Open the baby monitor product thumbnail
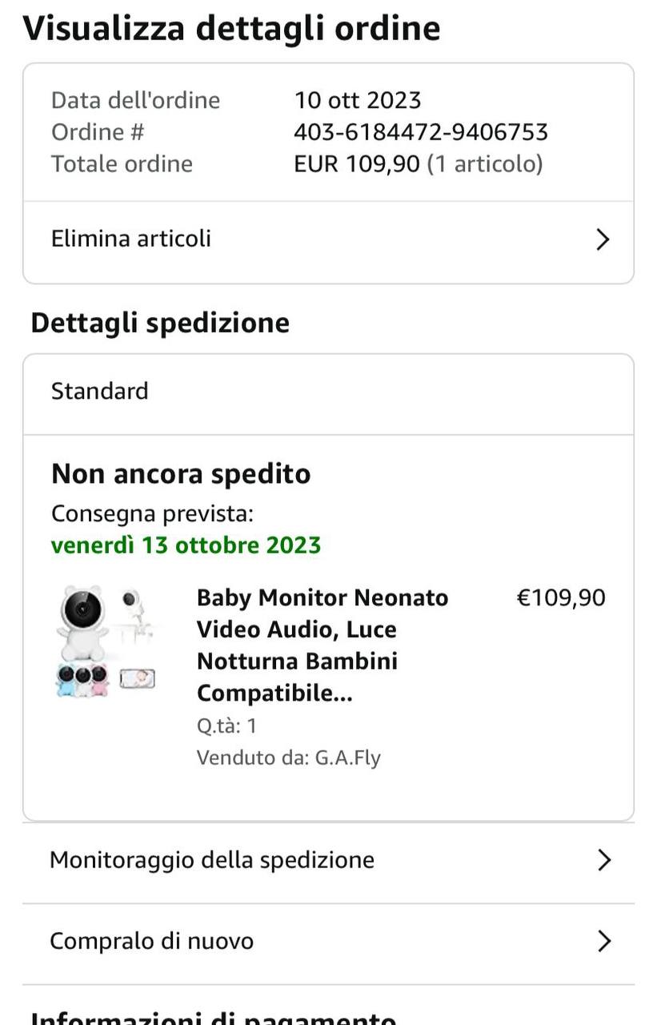The width and height of the screenshot is (657, 1025). (x=106, y=641)
